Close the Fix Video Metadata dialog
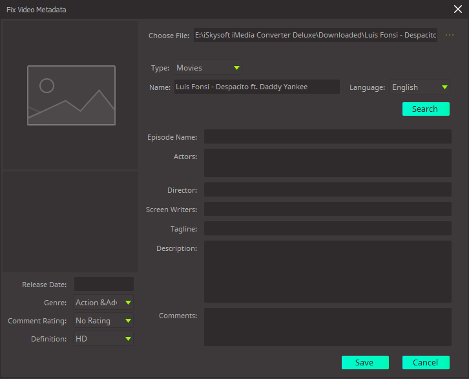 458,9
